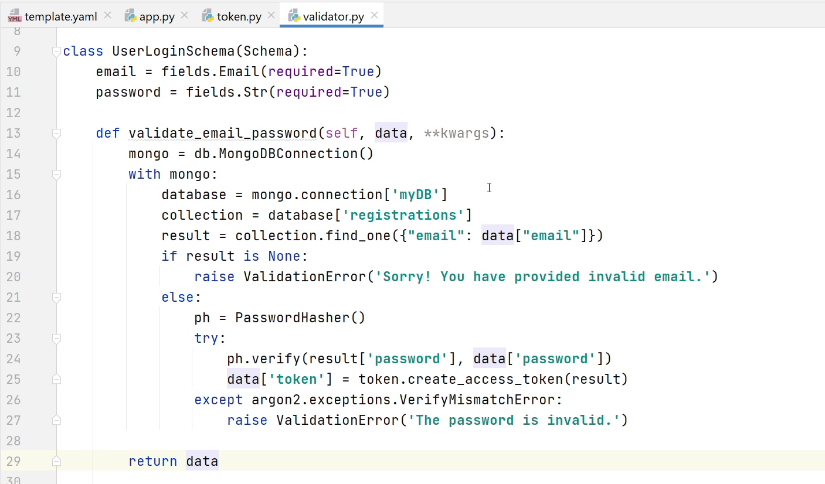Screen dimensions: 825x484
Task: Switch to the token.py tab
Action: pyautogui.click(x=239, y=16)
